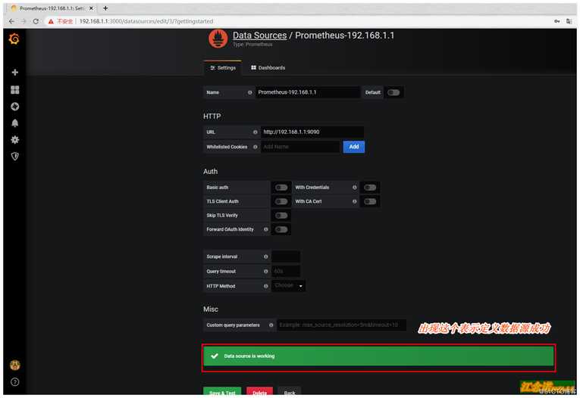The height and width of the screenshot is (398, 580).
Task: Select the Prometheus browser tab
Action: click(52, 8)
